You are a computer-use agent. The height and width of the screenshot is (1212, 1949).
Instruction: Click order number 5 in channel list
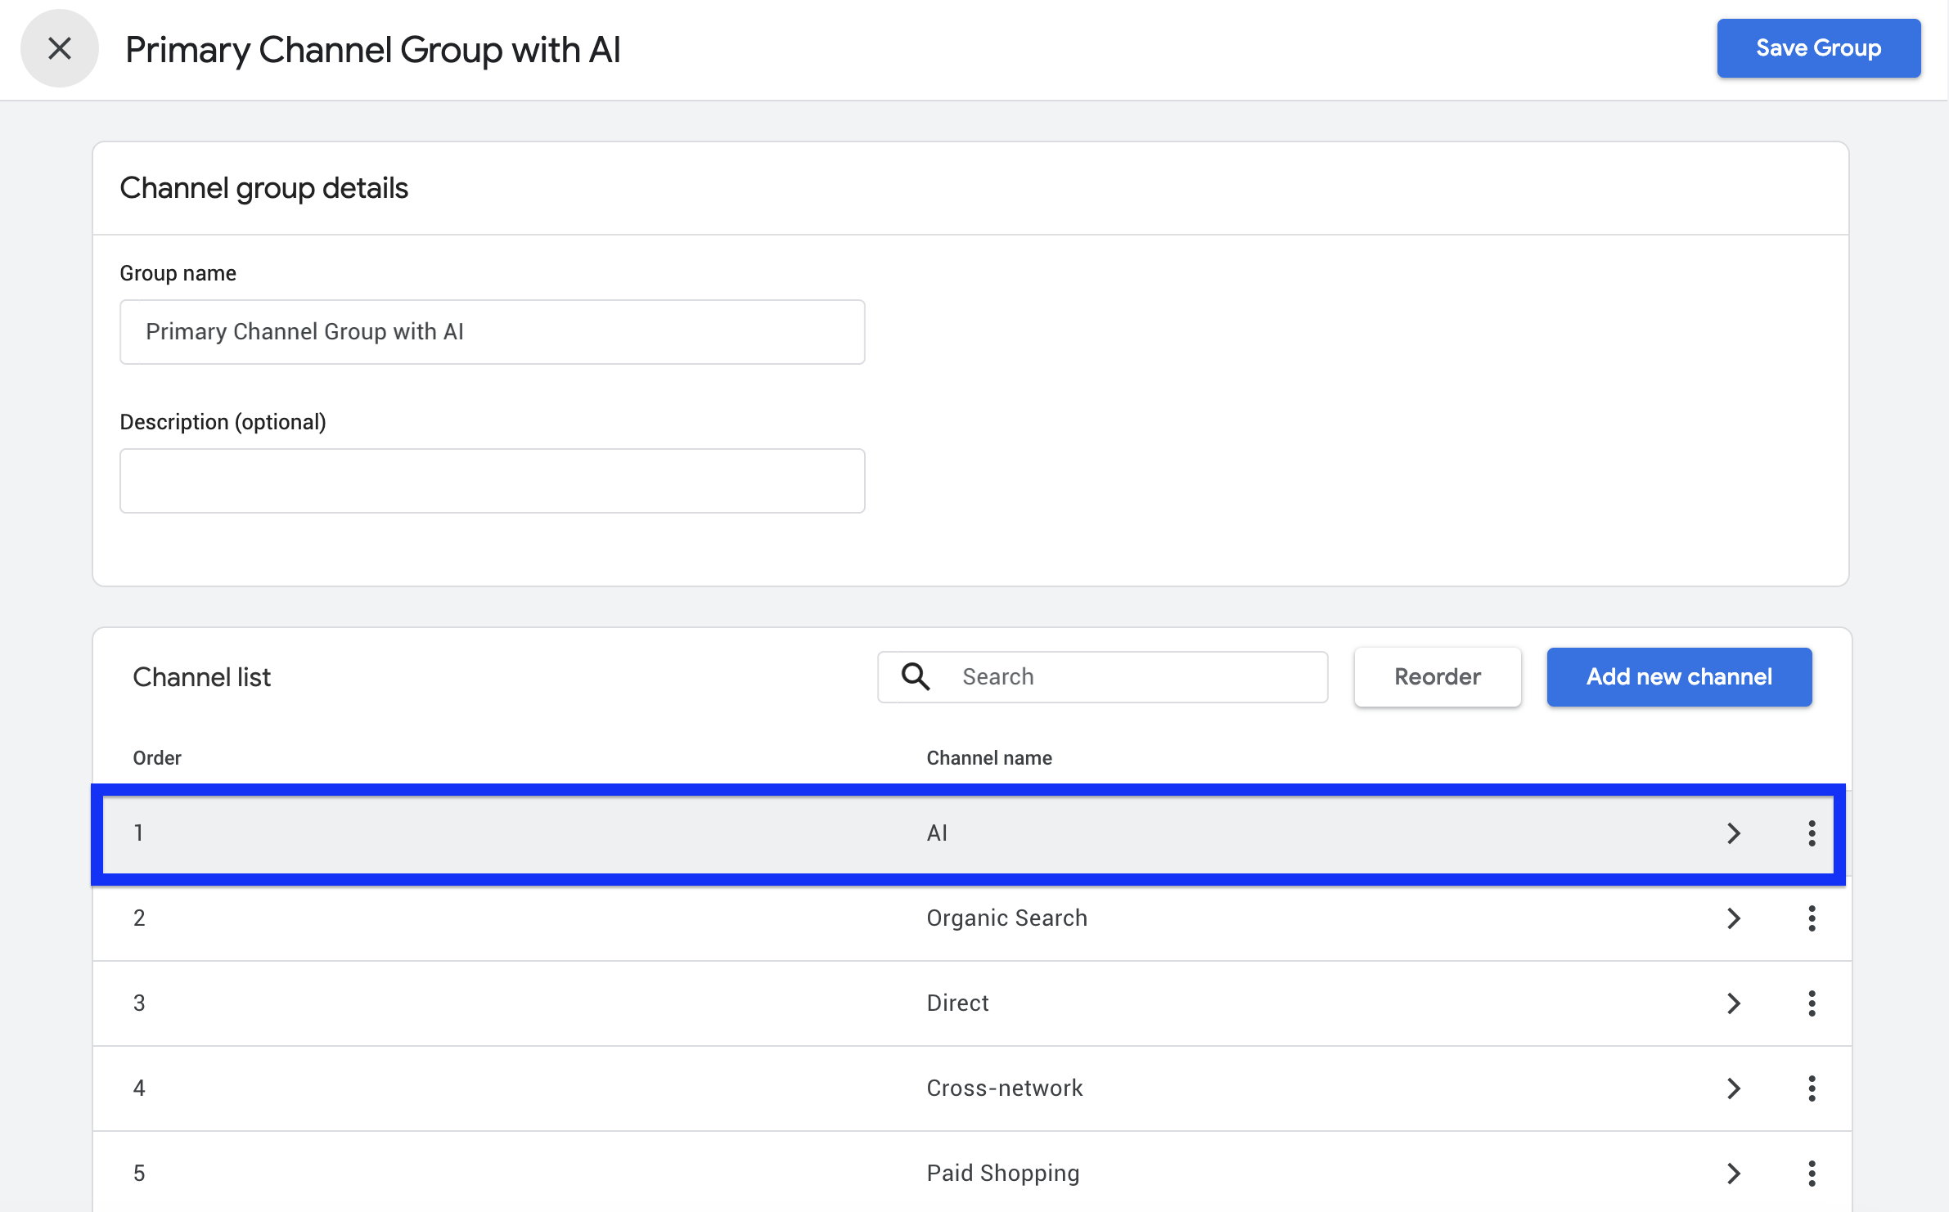tap(139, 1173)
